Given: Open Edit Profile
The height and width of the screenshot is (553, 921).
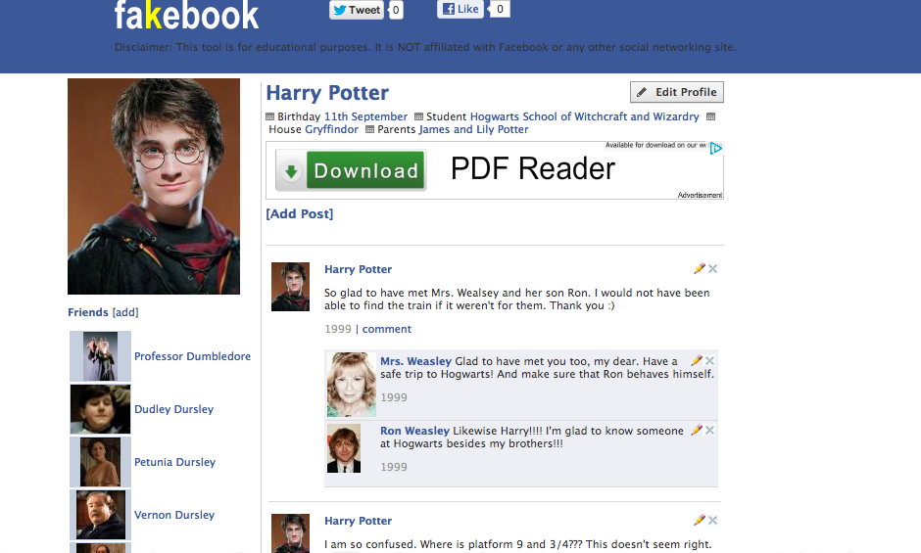Looking at the screenshot, I should (x=677, y=92).
